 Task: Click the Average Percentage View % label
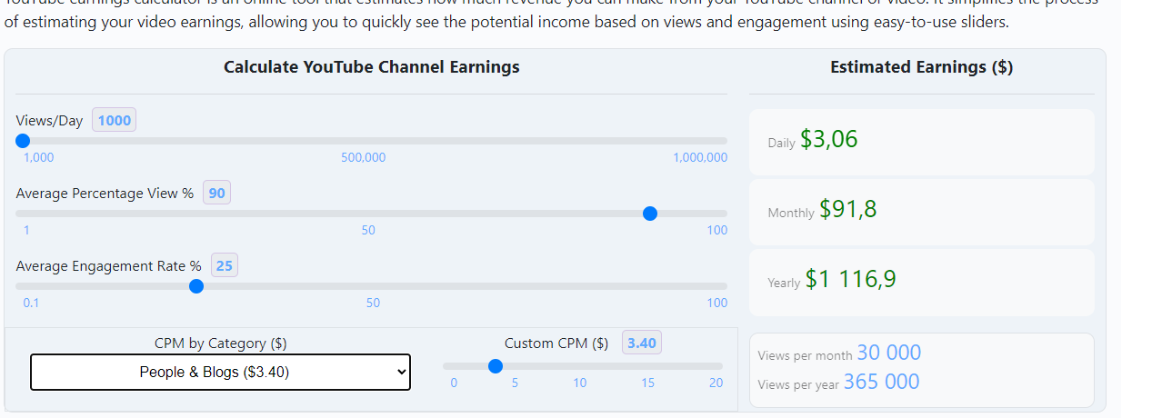pyautogui.click(x=105, y=194)
